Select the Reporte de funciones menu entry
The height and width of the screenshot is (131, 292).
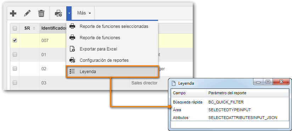coord(112,38)
